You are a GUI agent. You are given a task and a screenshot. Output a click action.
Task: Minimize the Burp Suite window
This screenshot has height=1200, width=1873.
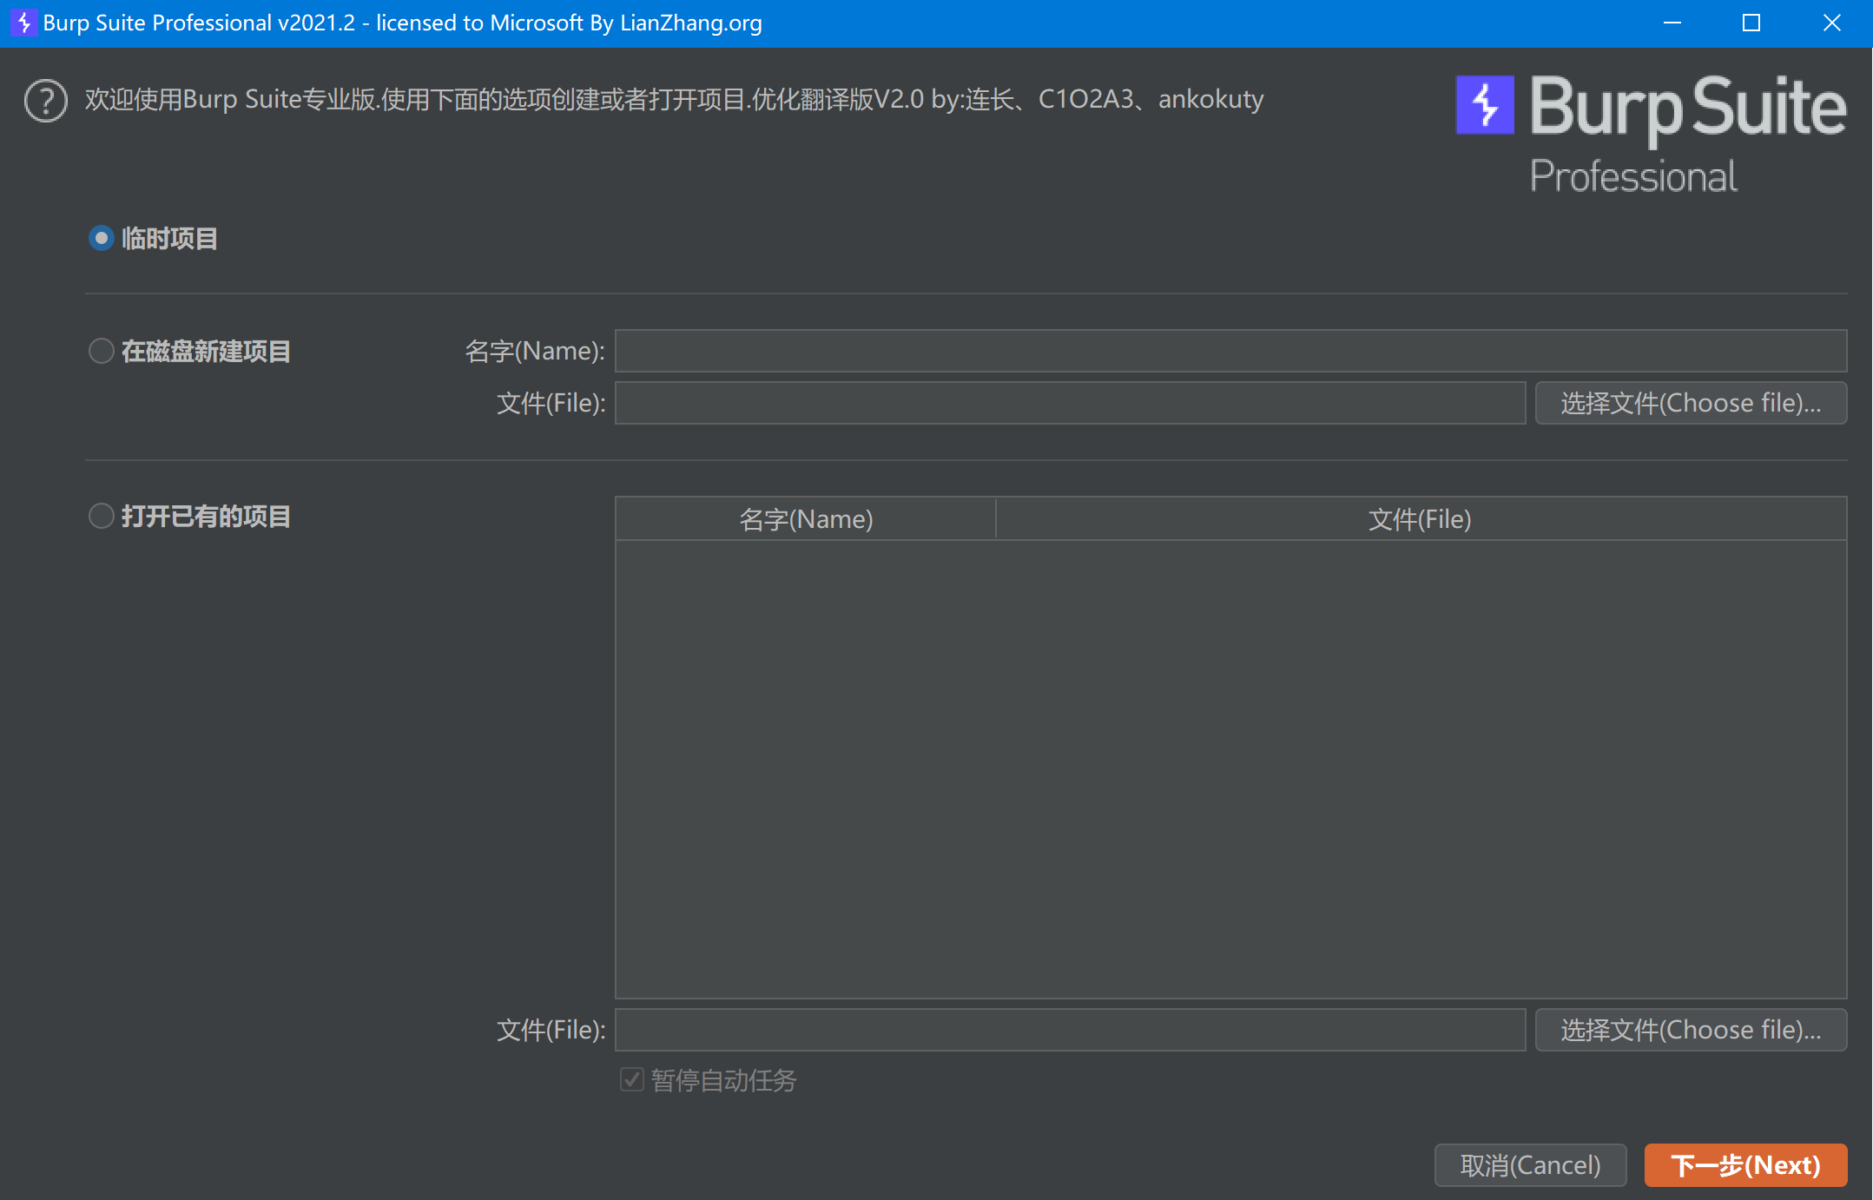click(1672, 23)
